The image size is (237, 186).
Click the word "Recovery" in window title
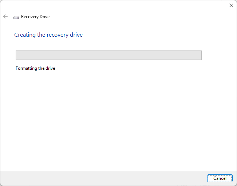[x=29, y=17]
